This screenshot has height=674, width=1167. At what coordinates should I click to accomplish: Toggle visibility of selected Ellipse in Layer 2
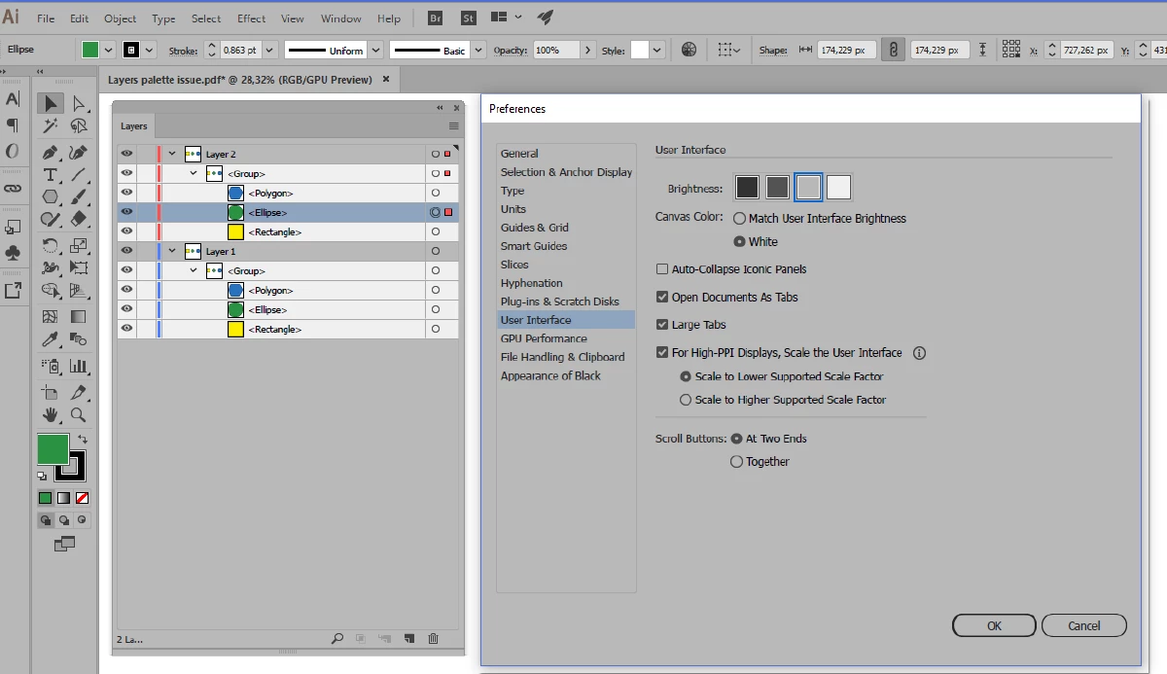pos(126,212)
